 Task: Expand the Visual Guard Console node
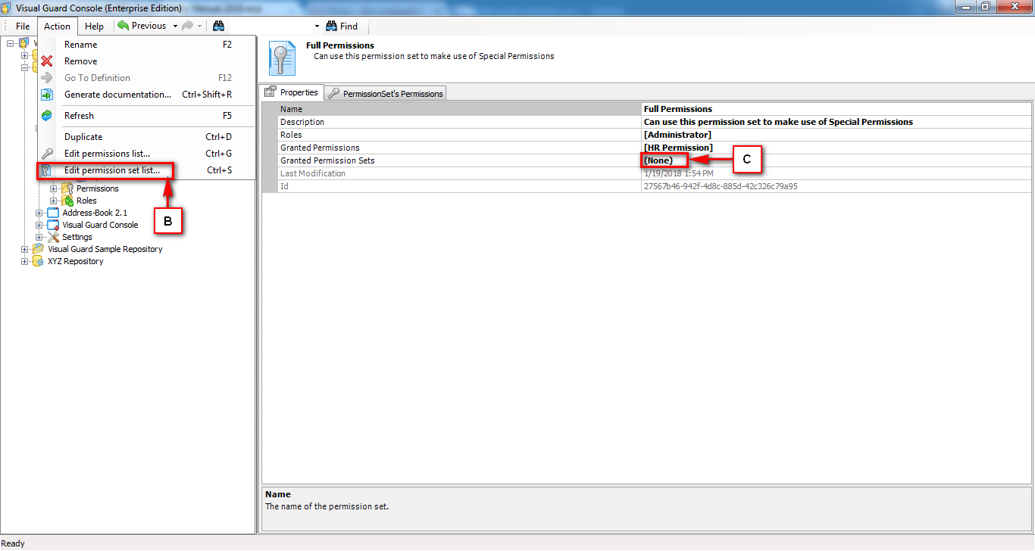(39, 225)
